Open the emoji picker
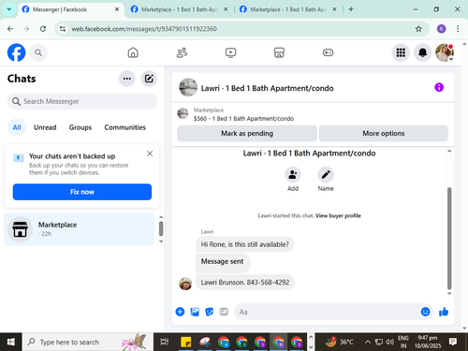Screen dimensions: 468x351 [425, 312]
